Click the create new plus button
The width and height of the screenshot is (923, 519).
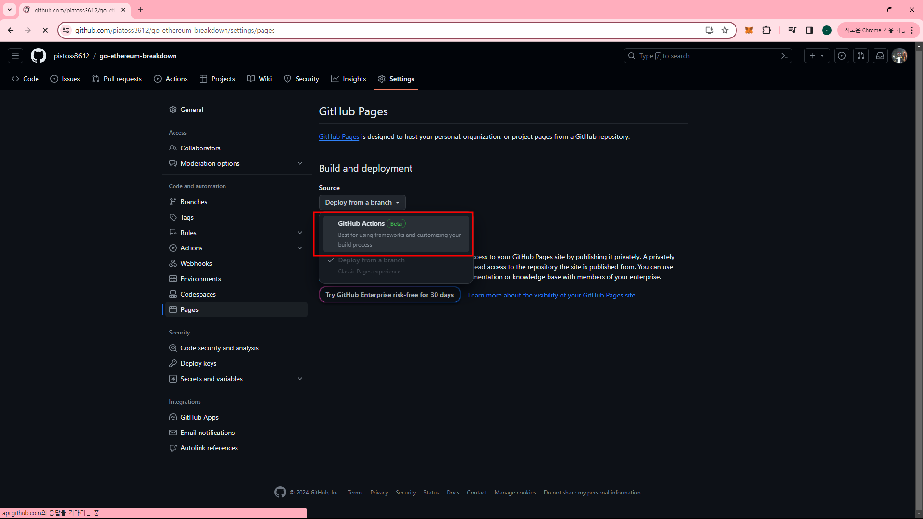[x=817, y=56]
